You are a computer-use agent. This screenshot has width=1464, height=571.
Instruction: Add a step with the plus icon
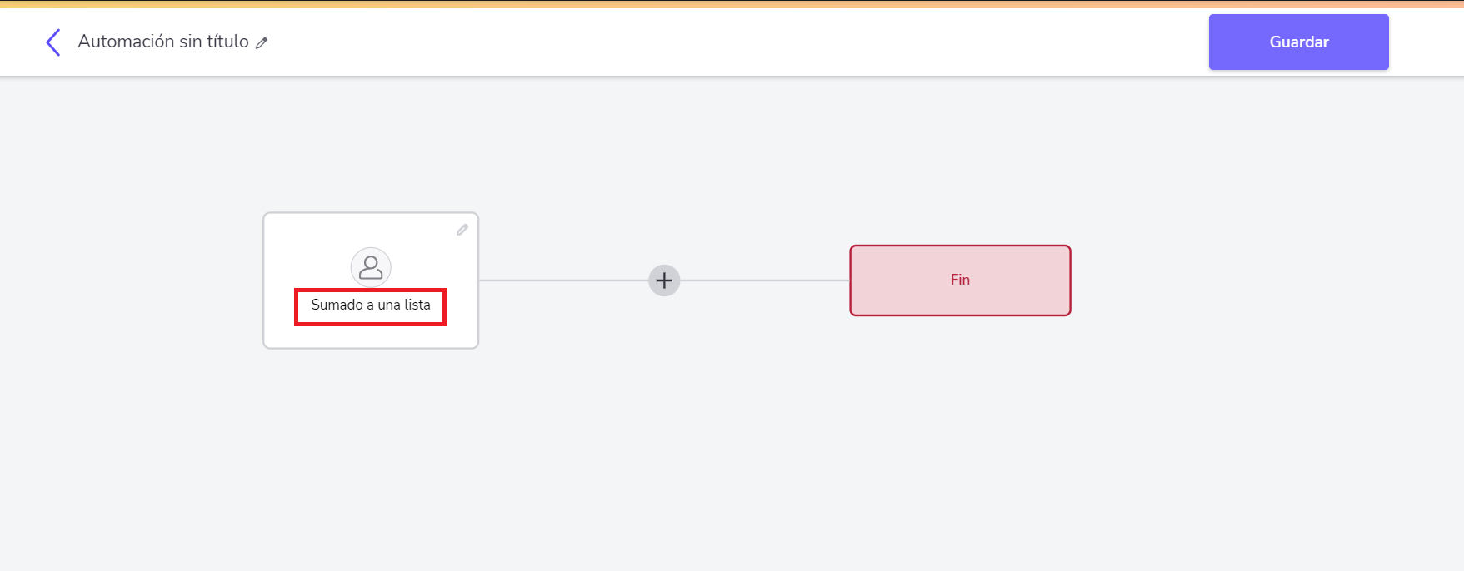pos(664,281)
